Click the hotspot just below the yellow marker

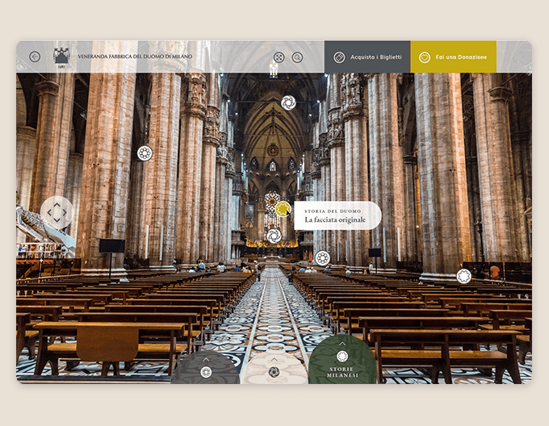[274, 235]
